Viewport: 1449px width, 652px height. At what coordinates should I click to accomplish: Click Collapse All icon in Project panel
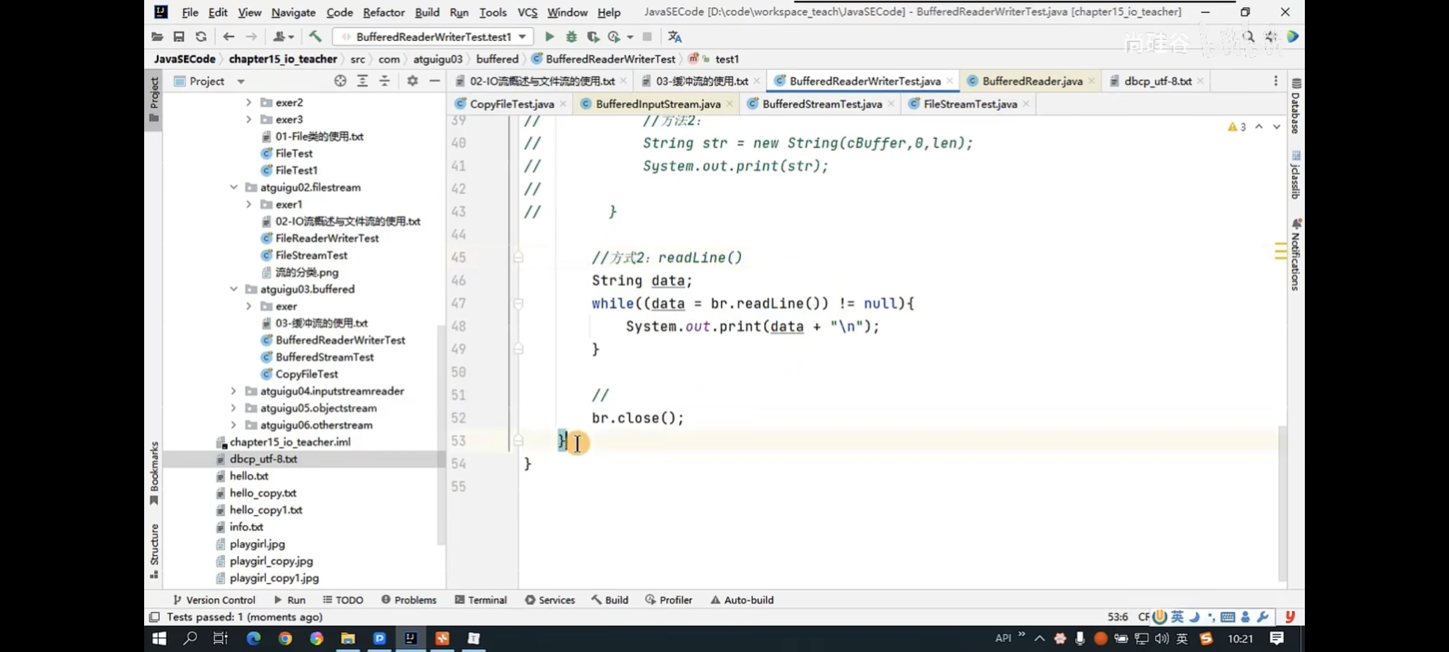tap(384, 81)
